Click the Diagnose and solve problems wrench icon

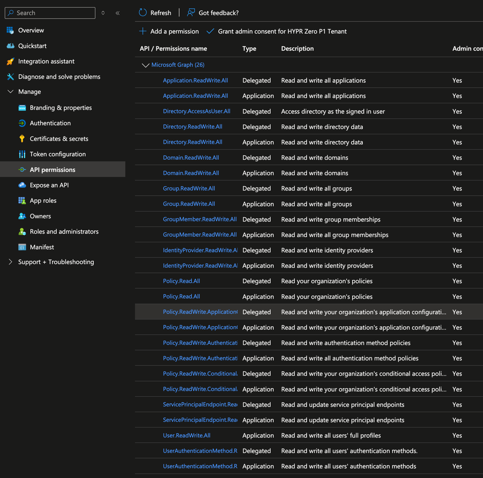point(10,77)
